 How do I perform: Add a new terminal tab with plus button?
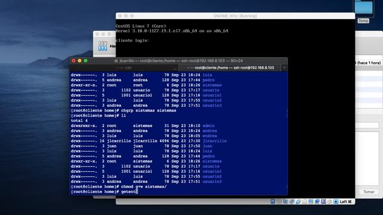284,67
